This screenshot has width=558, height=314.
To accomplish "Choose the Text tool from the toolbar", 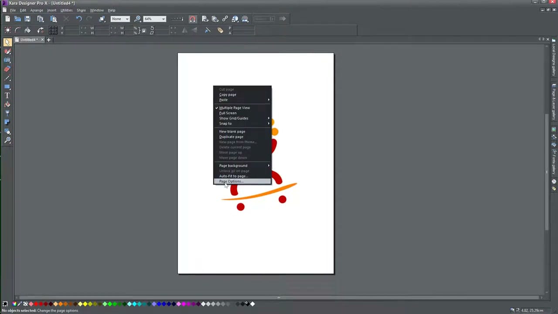I will click(7, 96).
